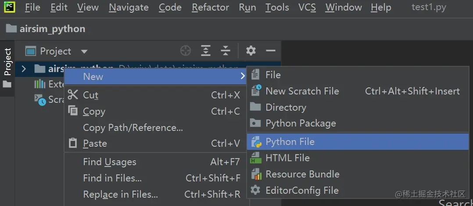Click Copy Path/Reference in context menu
The width and height of the screenshot is (473, 206).
[x=133, y=128]
